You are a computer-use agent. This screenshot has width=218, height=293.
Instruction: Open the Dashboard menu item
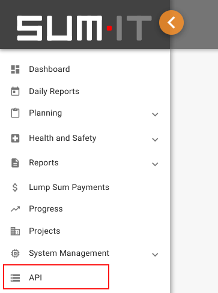click(x=85, y=70)
